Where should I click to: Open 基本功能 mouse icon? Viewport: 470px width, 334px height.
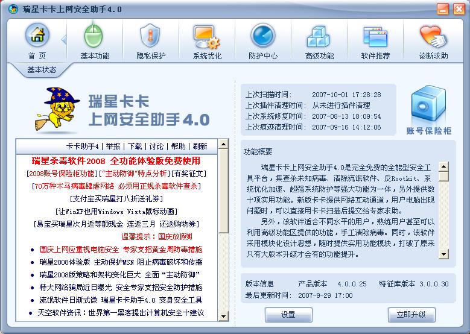click(x=95, y=36)
